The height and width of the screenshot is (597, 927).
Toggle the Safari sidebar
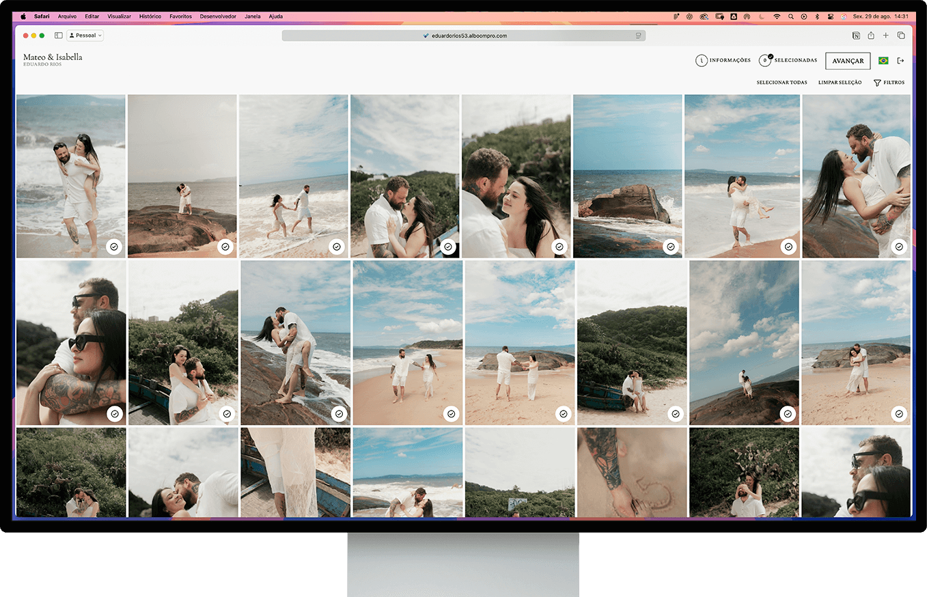tap(59, 36)
